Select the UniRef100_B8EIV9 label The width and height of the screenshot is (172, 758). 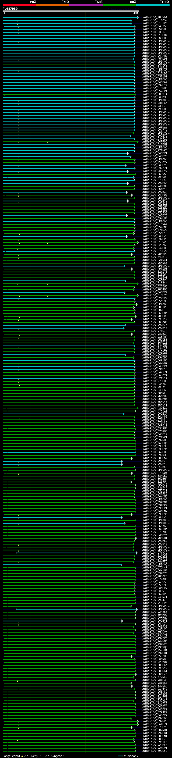154,307
